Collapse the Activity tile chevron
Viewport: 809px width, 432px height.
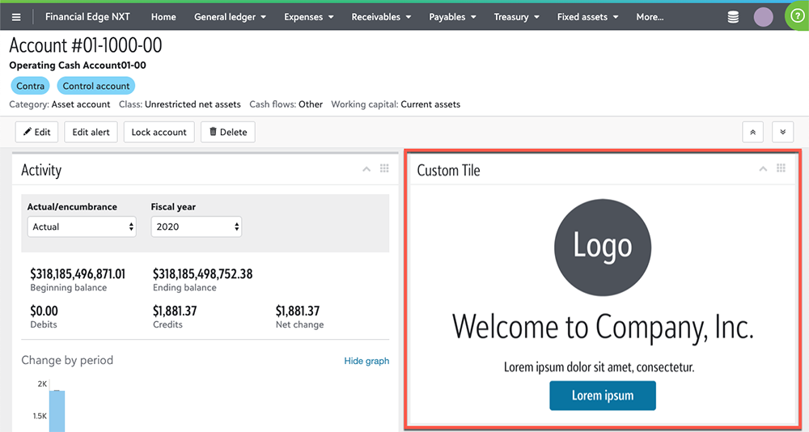click(366, 169)
